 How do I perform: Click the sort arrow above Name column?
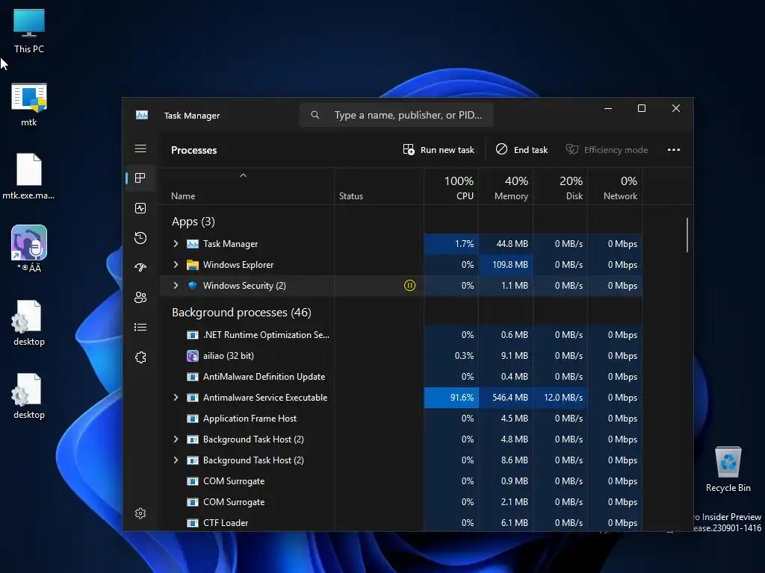(x=243, y=175)
